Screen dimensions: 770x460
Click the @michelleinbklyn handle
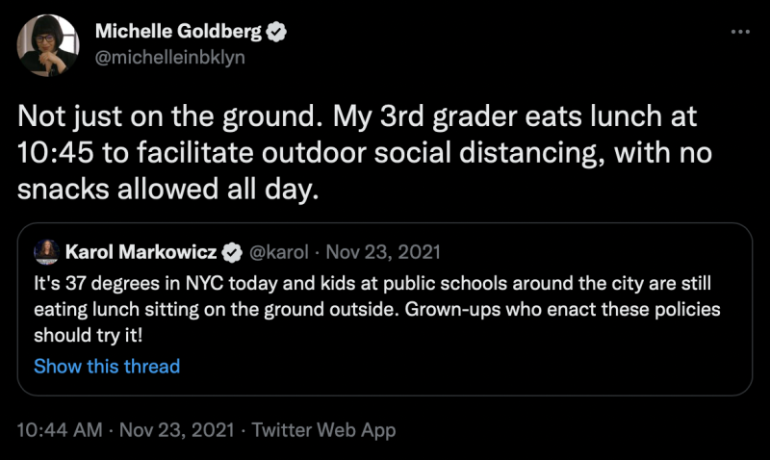coord(170,57)
